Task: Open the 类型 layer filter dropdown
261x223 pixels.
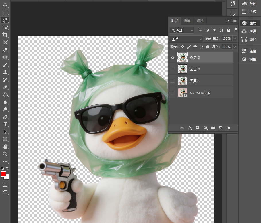Action: pyautogui.click(x=181, y=31)
